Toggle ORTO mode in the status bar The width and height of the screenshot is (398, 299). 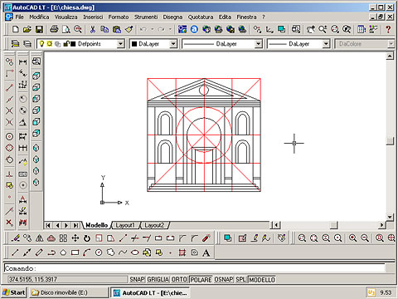coord(179,280)
